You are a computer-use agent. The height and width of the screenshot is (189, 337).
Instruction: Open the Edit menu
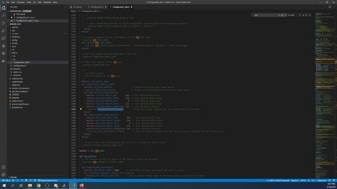13,2
